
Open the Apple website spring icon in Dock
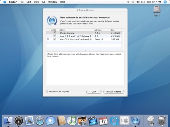151,121
